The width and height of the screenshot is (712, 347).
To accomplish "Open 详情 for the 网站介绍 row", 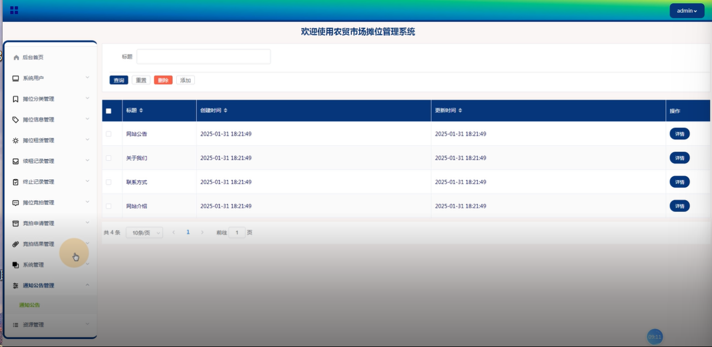I will [x=679, y=206].
